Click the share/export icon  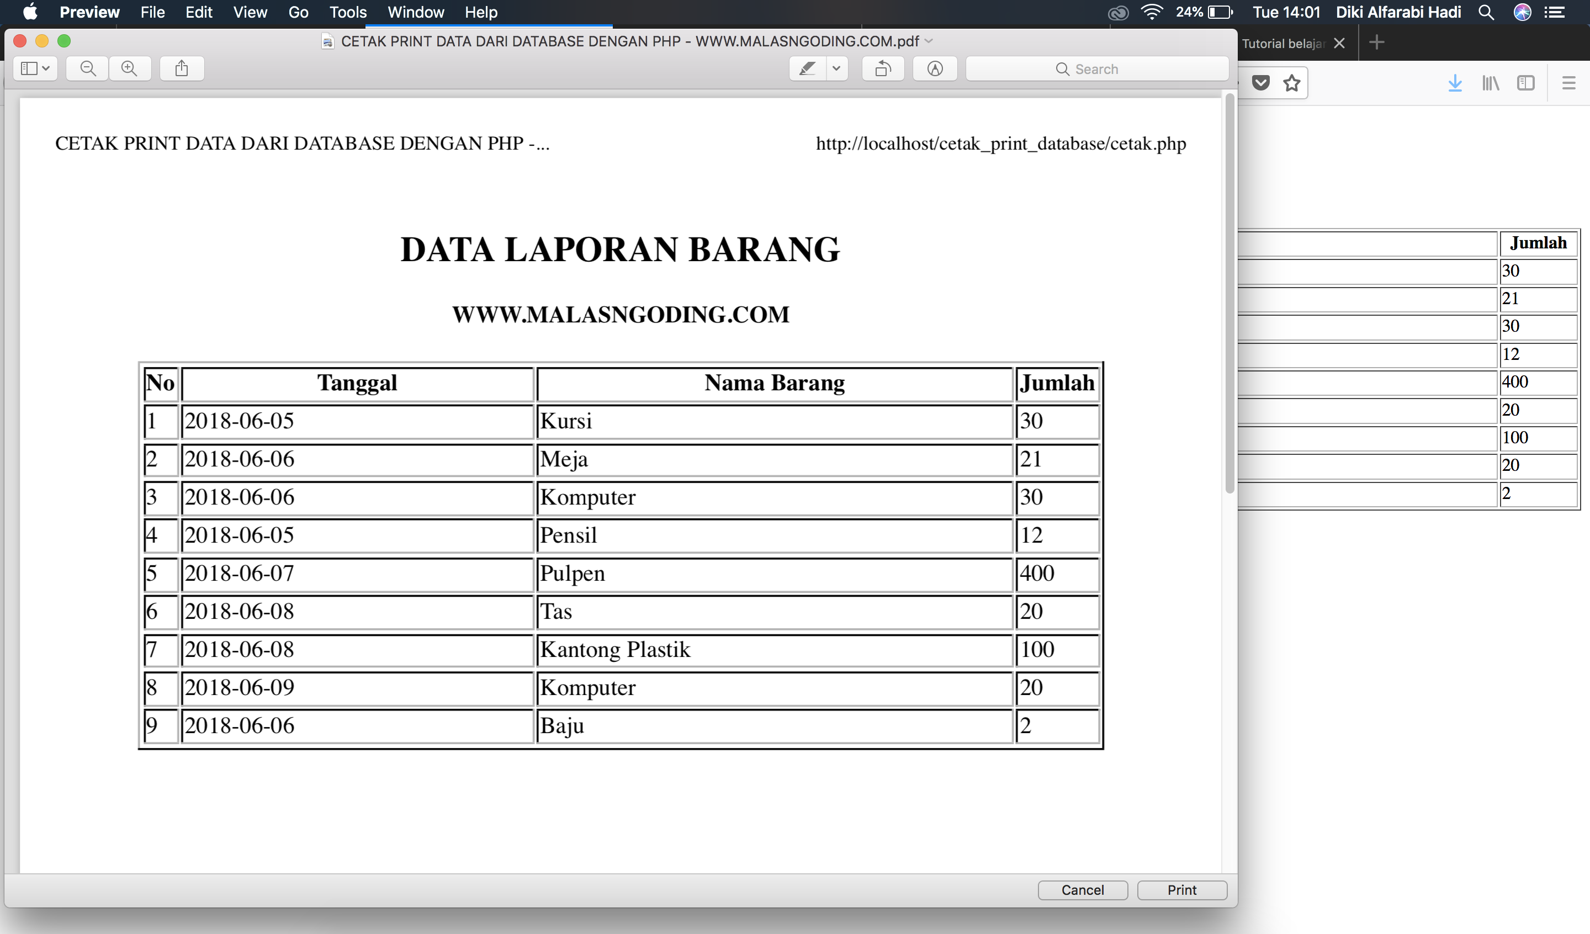point(182,69)
